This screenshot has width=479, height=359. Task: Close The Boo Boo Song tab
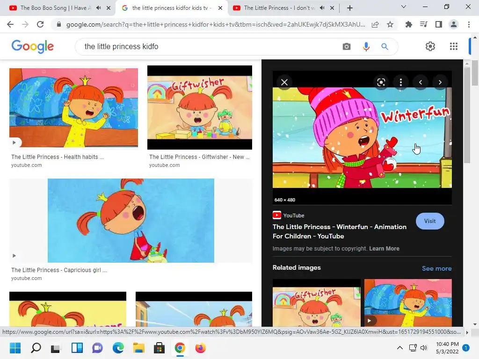pos(109,8)
